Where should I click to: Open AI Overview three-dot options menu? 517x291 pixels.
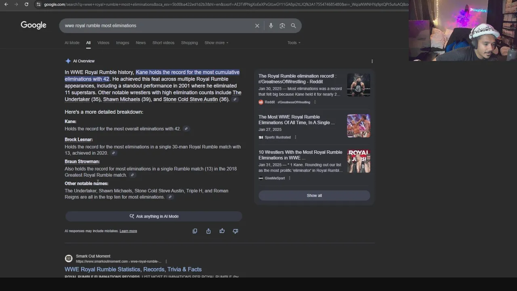372,61
